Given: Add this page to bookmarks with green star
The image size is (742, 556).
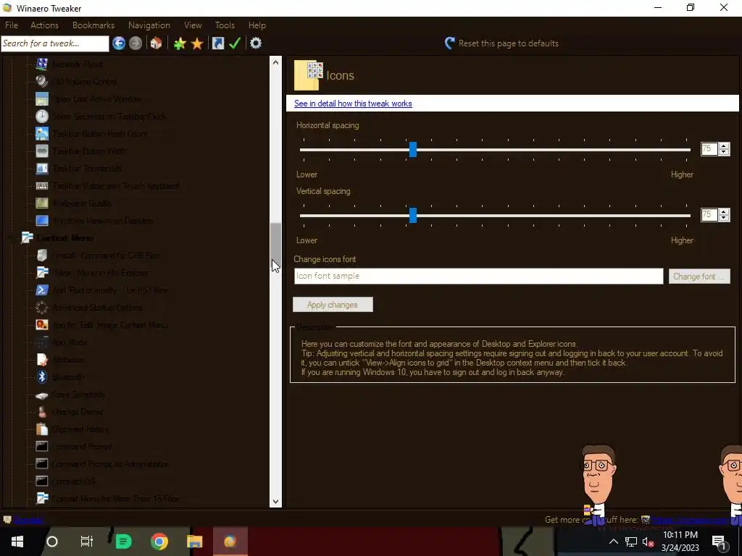Looking at the screenshot, I should 180,43.
